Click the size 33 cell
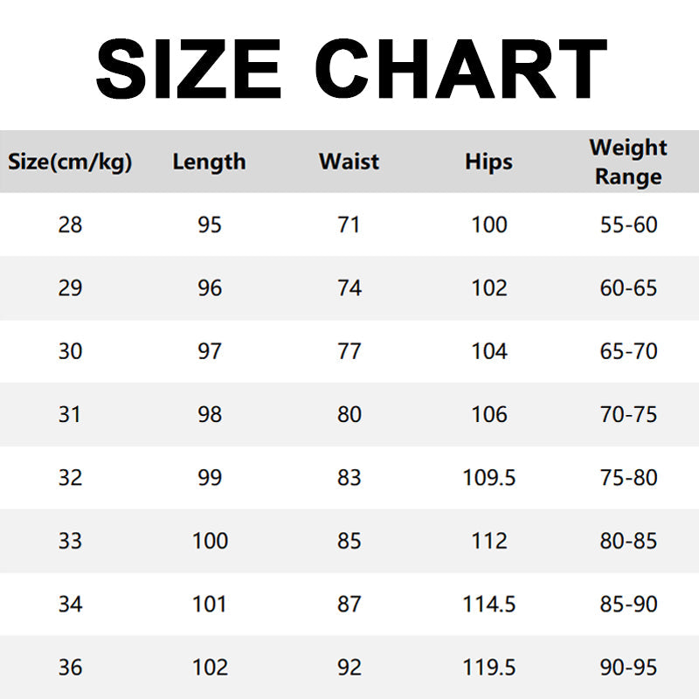The height and width of the screenshot is (699, 699). [x=70, y=541]
